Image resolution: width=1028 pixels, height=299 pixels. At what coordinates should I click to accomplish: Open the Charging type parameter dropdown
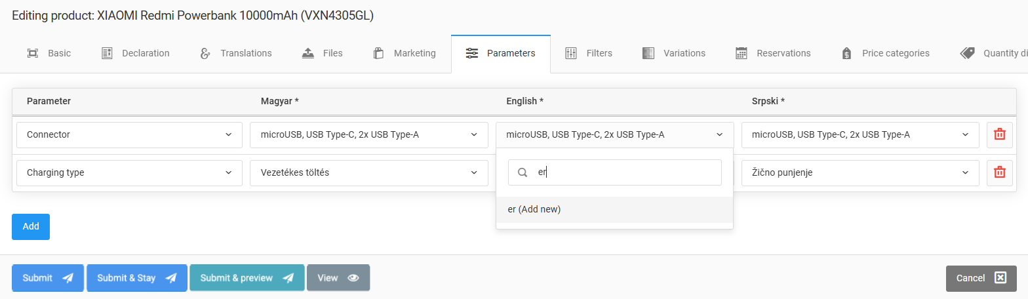point(130,172)
